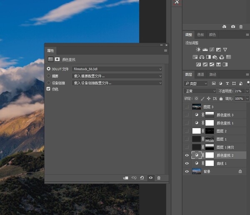
Task: Open the 填充 slider dropdown arrow
Action: tap(247, 99)
